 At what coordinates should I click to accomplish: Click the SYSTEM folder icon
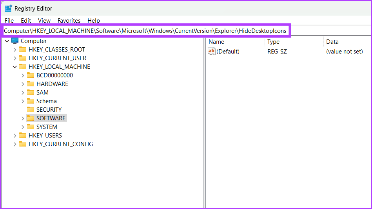coord(31,127)
